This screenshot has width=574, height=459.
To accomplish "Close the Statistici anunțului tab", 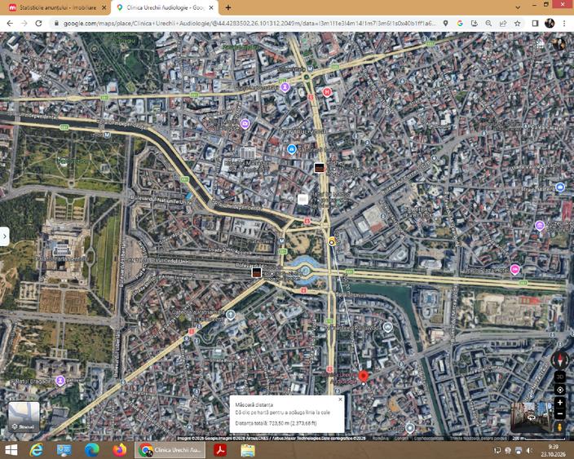I will point(104,7).
